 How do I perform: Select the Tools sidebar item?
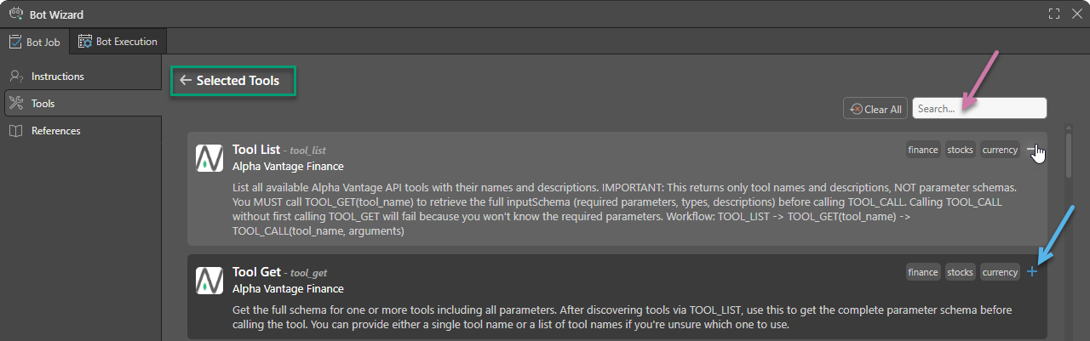point(43,104)
